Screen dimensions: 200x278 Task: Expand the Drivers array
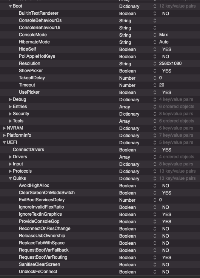click(x=10, y=157)
